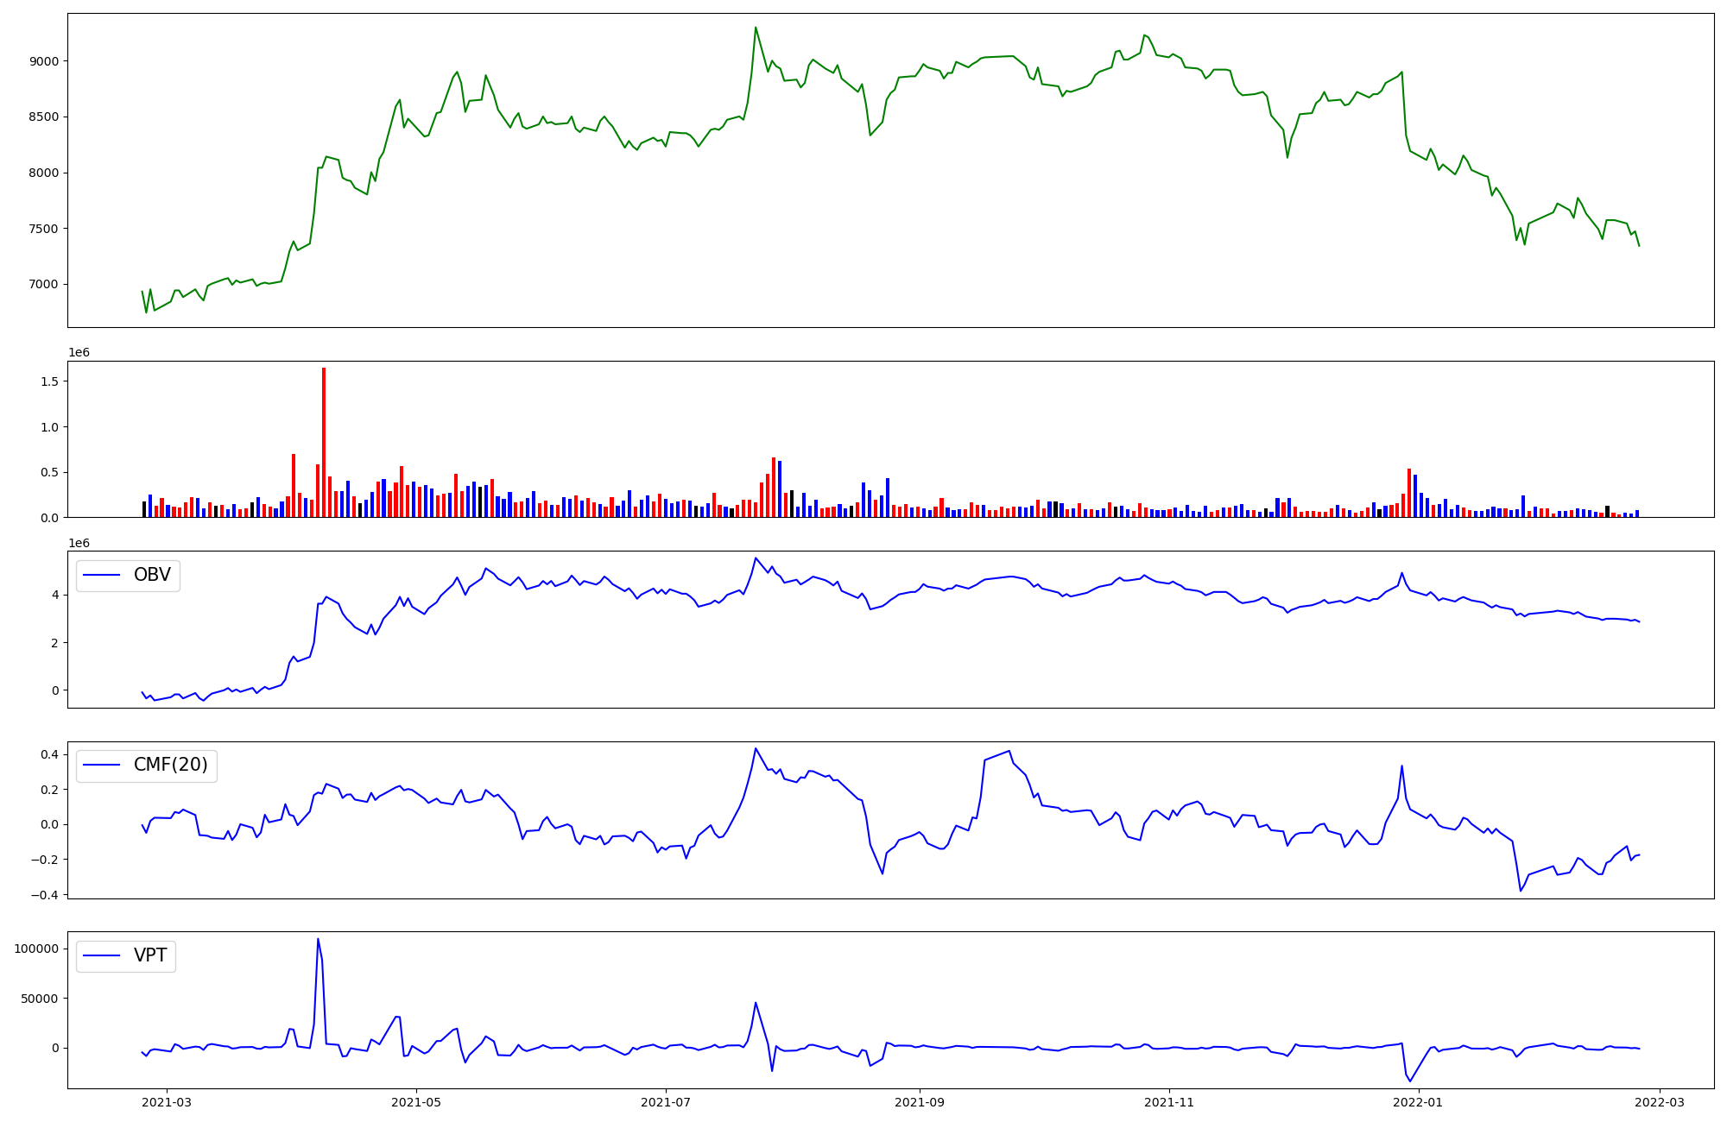Click the 2021-05 x-axis date label
Screen dimensions: 1727x1122
(x=416, y=1102)
